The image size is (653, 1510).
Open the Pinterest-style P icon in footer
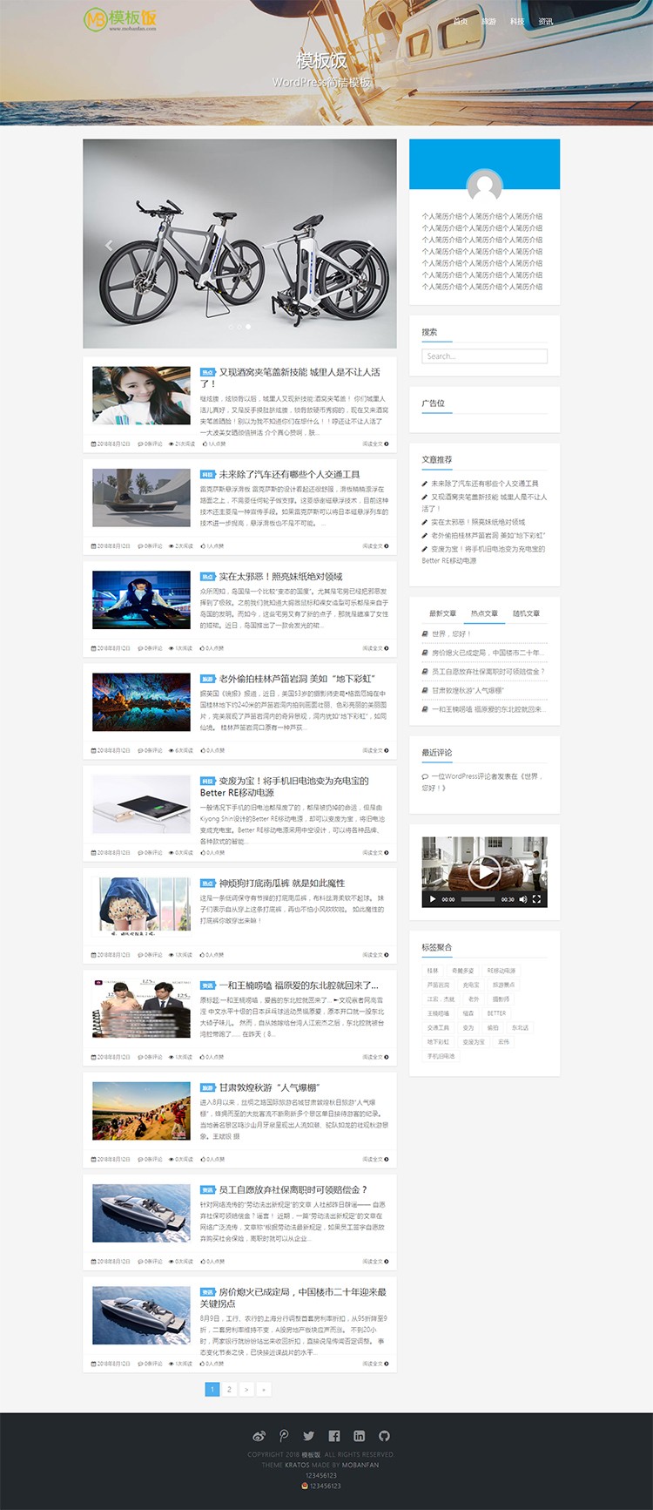pyautogui.click(x=284, y=1435)
